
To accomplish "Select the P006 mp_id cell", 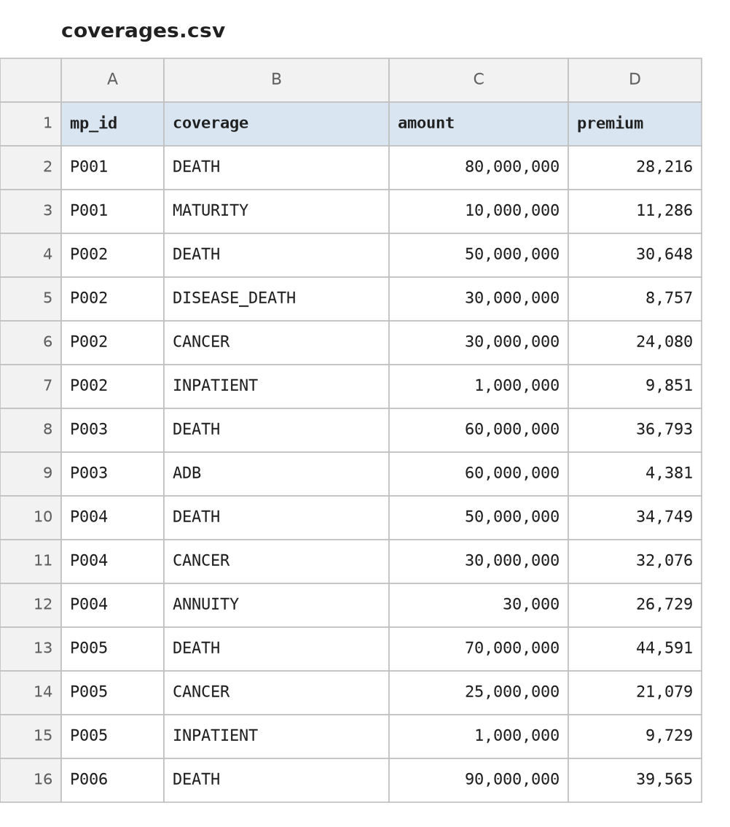I will (x=112, y=780).
